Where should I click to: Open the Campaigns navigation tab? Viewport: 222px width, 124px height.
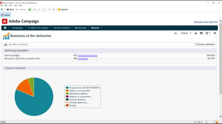pyautogui.click(x=17, y=28)
